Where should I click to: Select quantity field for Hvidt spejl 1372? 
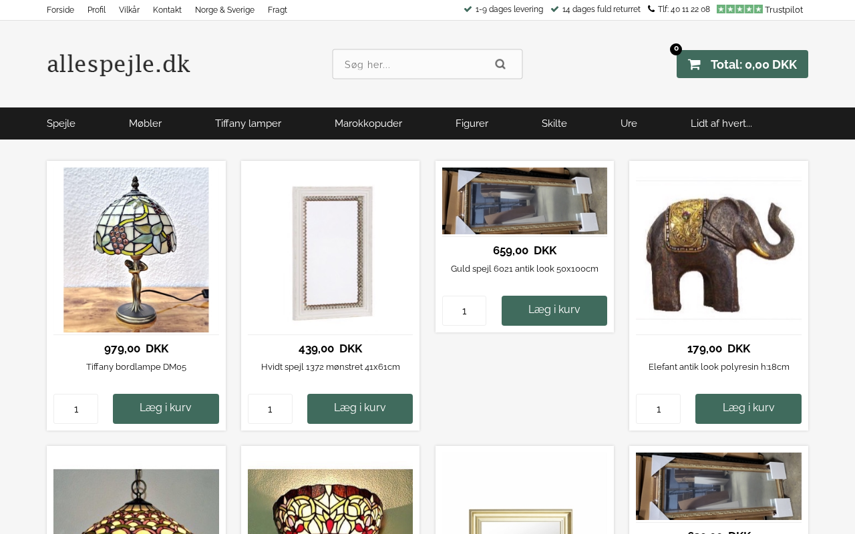pos(270,409)
